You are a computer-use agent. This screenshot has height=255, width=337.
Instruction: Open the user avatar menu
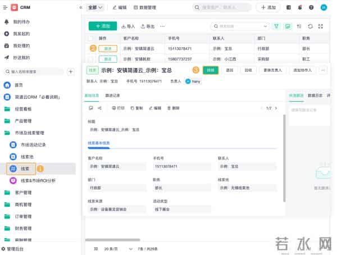[324, 7]
